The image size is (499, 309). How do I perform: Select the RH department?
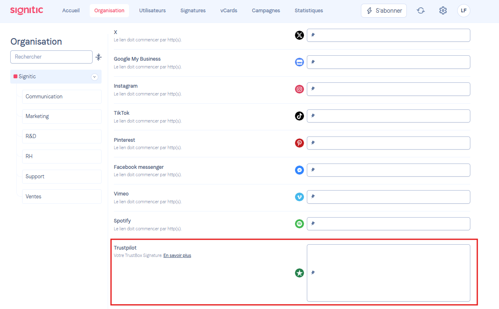coord(62,157)
